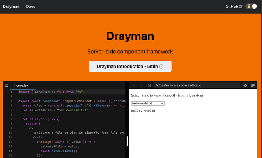Screen dimensions: 262x158
Task: Refresh the sandbox preview
Action: tap(149, 86)
